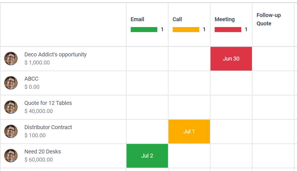The image size is (297, 171).
Task: Click the Call column header
Action: click(x=177, y=19)
